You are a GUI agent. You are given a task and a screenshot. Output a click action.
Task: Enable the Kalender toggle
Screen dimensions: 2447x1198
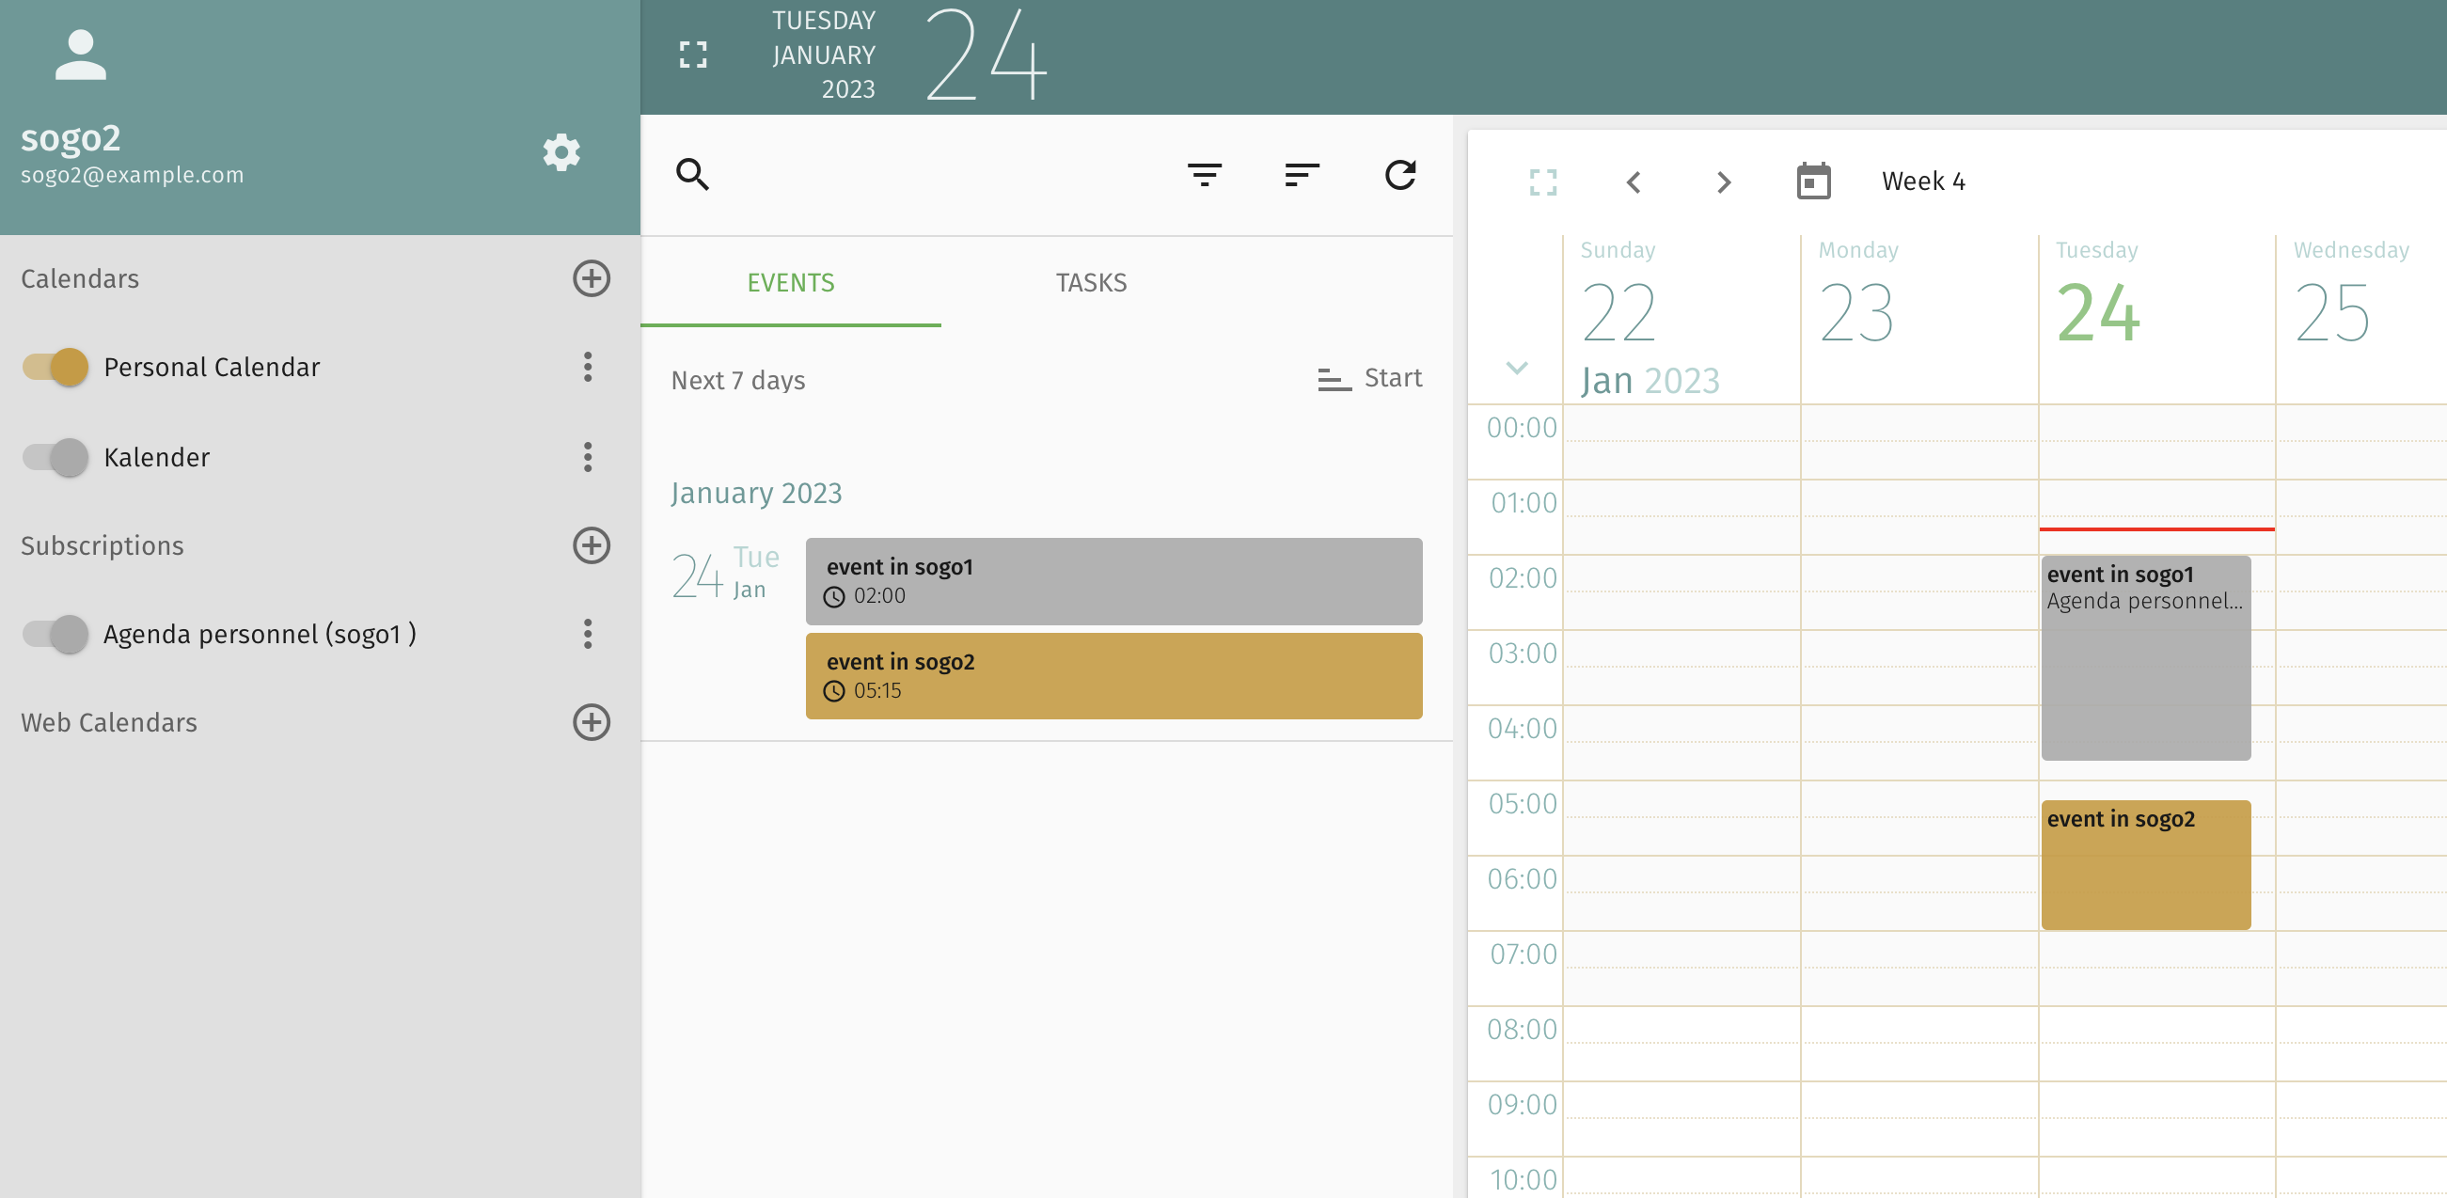(56, 457)
